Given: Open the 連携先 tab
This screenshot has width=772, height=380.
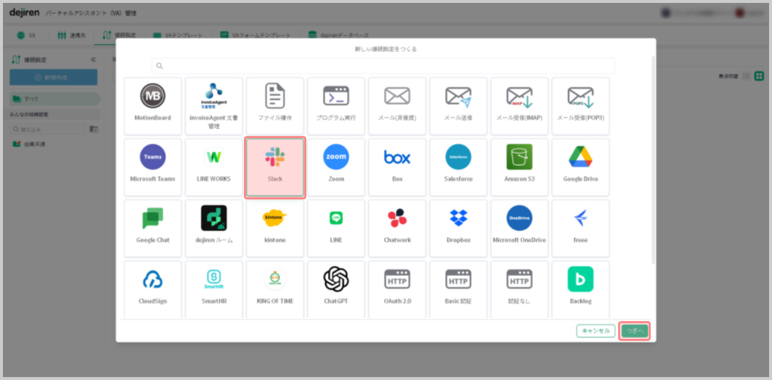Looking at the screenshot, I should click(x=72, y=36).
